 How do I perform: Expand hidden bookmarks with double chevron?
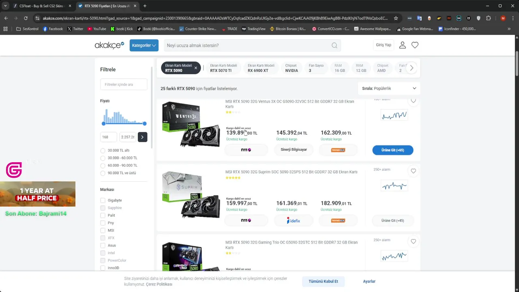tap(509, 29)
